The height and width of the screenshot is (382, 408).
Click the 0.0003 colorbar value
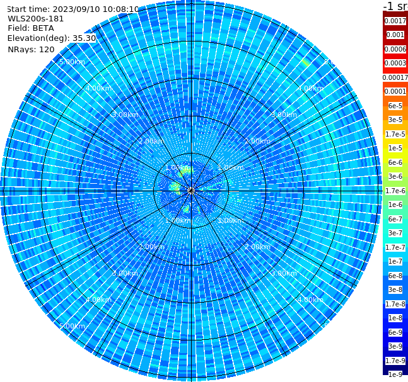[395, 63]
